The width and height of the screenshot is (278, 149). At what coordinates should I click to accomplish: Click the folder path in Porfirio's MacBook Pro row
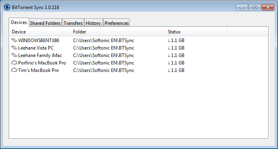click(103, 63)
